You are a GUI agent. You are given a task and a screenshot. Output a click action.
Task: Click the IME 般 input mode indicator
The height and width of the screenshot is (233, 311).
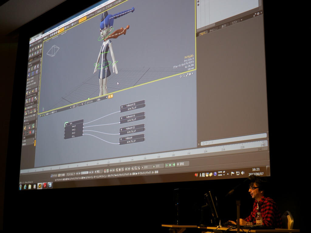point(203,175)
